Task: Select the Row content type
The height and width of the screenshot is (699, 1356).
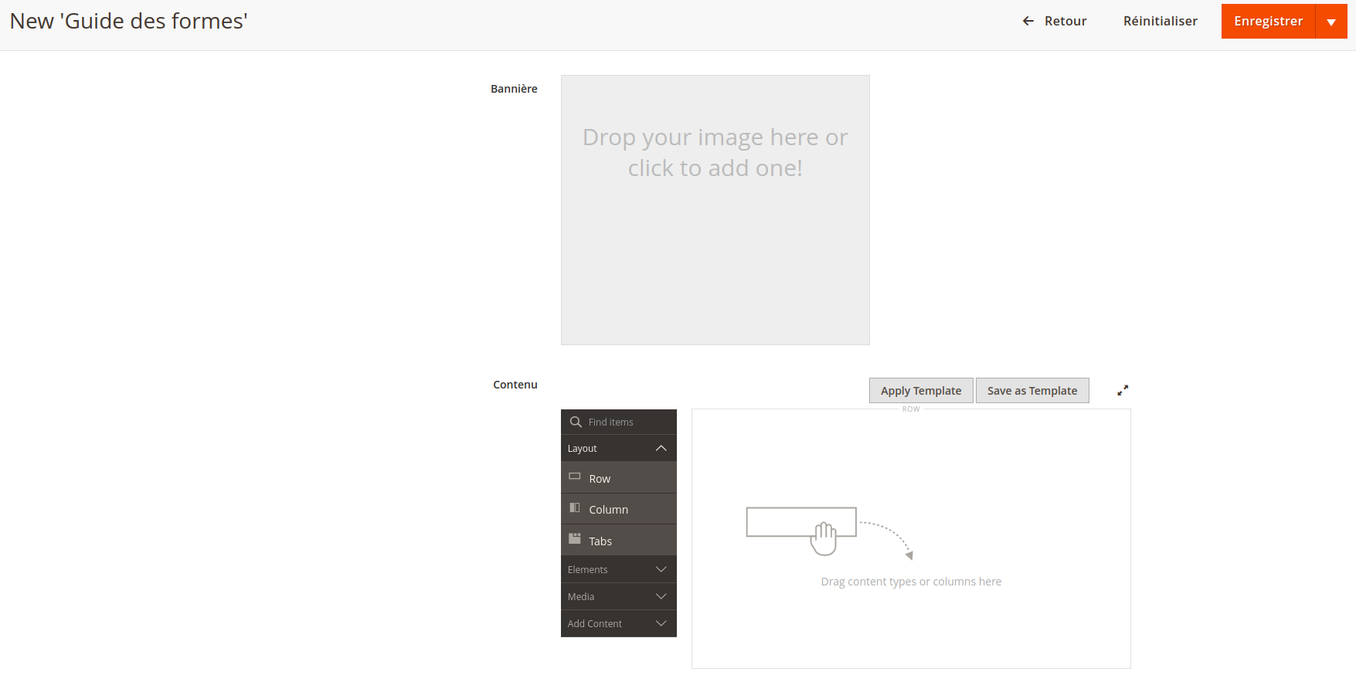Action: 600,479
